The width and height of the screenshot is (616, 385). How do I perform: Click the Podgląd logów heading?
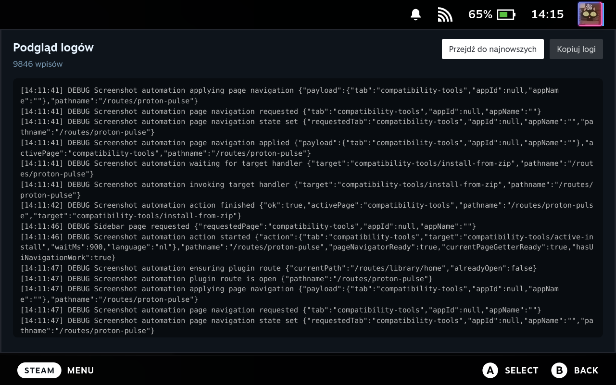click(53, 48)
